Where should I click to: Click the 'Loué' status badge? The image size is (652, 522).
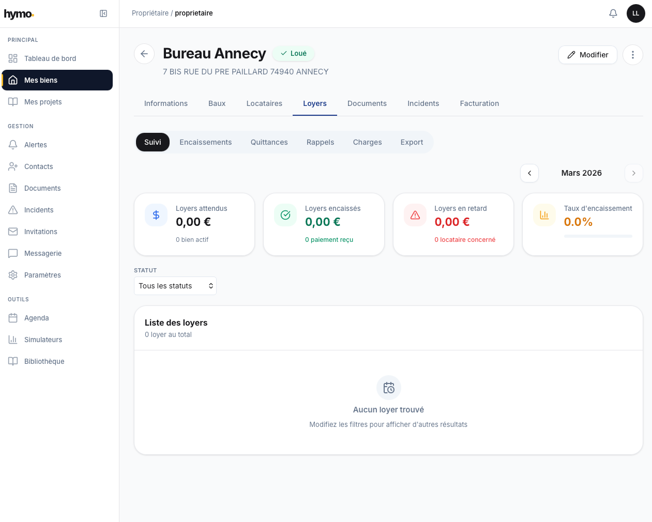click(x=293, y=53)
